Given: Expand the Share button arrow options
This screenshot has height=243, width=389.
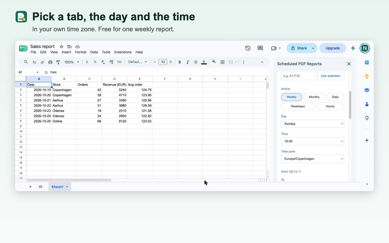Looking at the screenshot, I should pos(313,48).
